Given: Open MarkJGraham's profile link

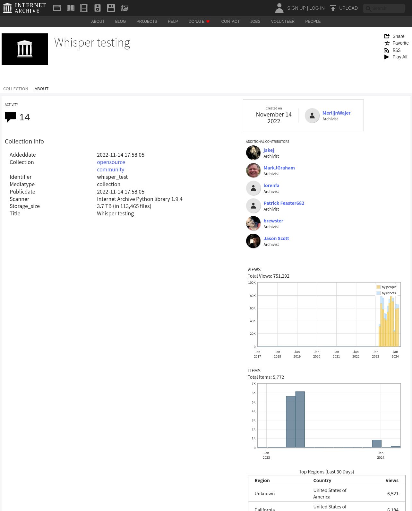Looking at the screenshot, I should [x=279, y=168].
